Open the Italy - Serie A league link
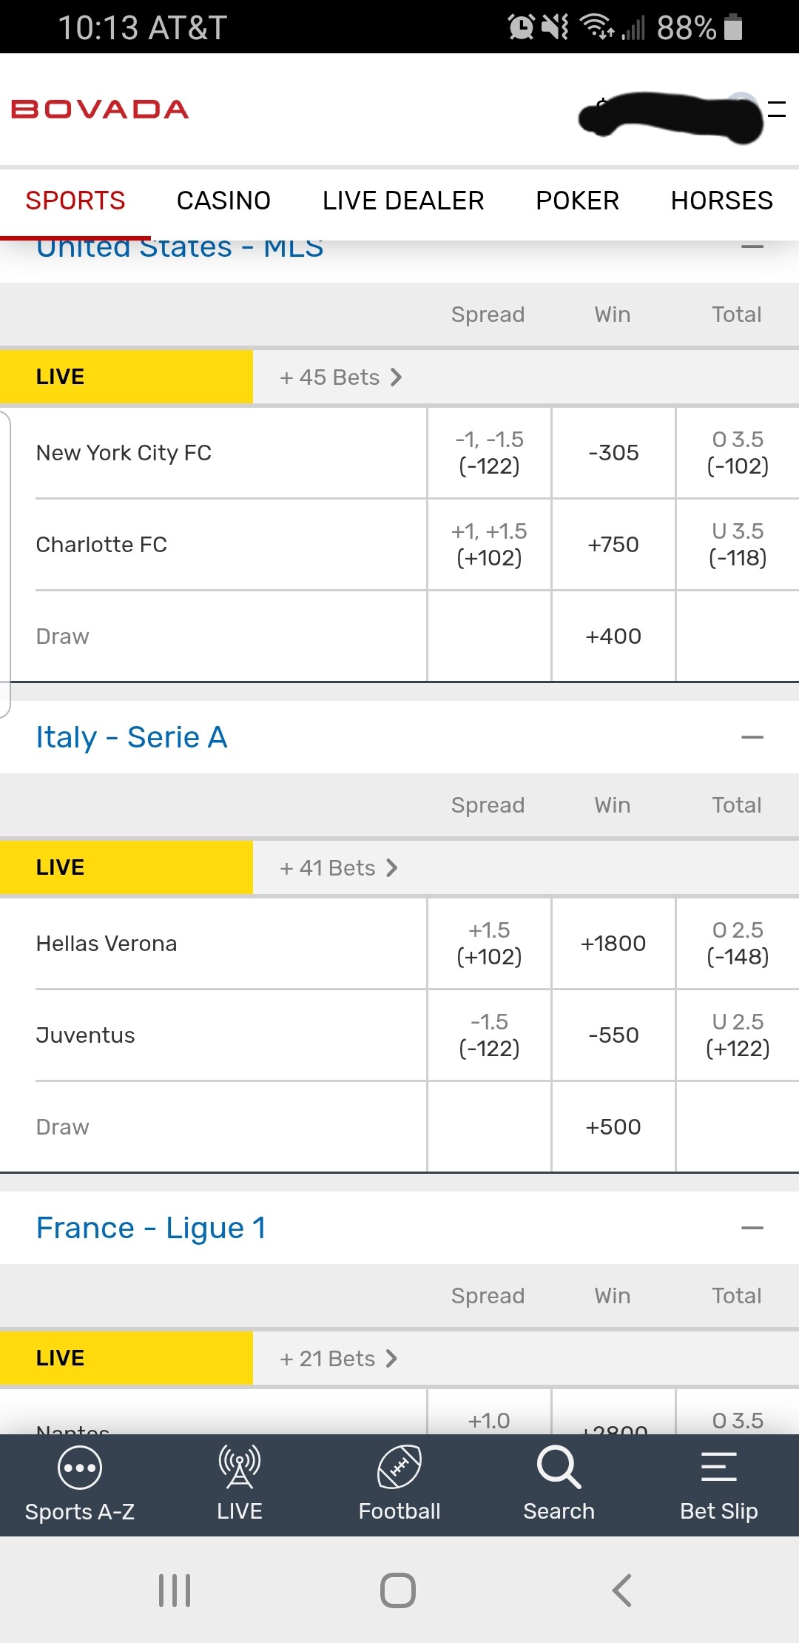 coord(132,737)
